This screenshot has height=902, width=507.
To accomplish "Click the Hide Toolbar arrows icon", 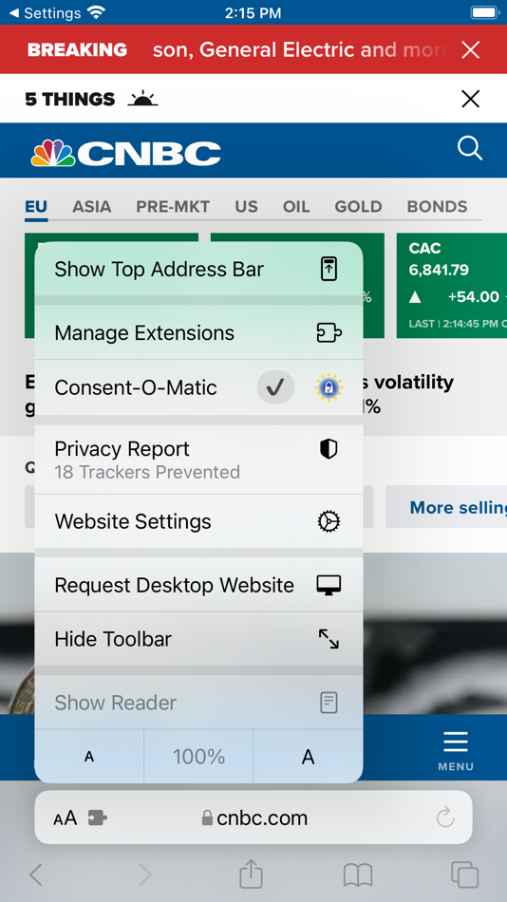I will pos(329,639).
